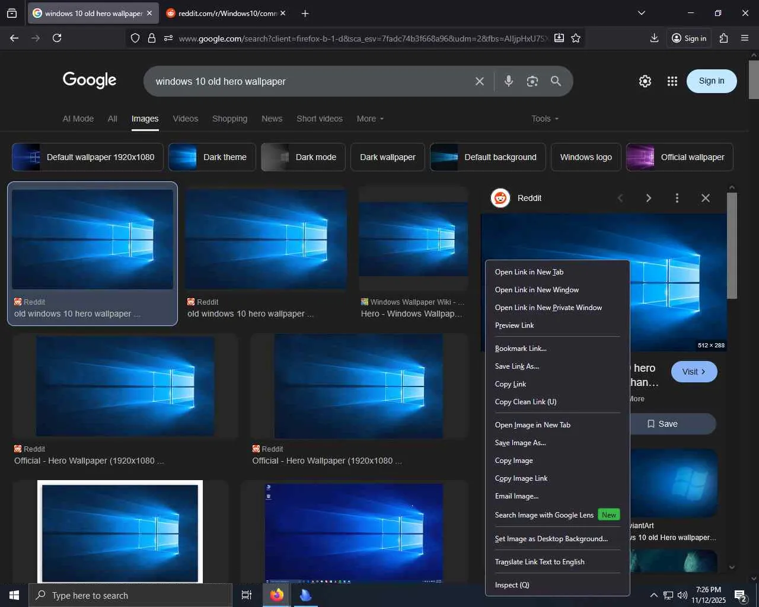Choose Copy Clean Link (U)
Viewport: 759px width, 607px height.
[557, 402]
